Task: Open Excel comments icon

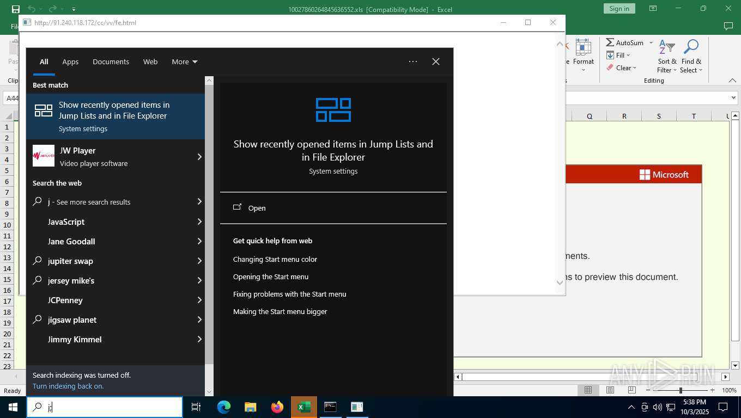Action: [728, 26]
